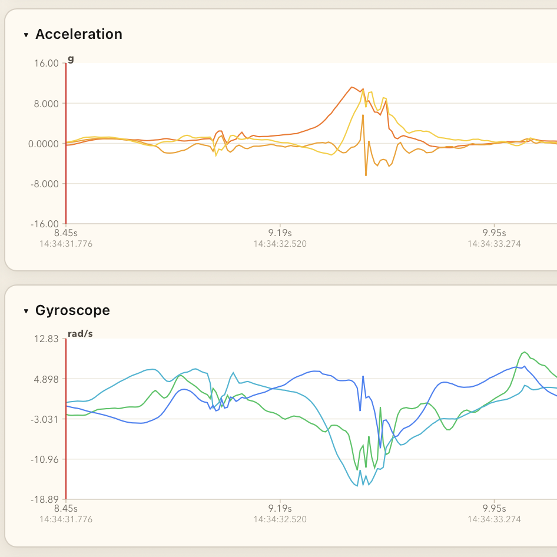Collapse the Acceleration panel via its disclosure triangle
This screenshot has height=557, width=557.
pyautogui.click(x=26, y=35)
